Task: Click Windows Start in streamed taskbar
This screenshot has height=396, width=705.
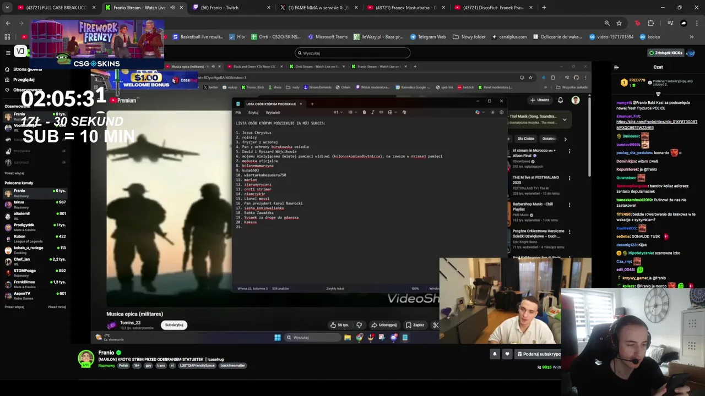Action: 277,338
